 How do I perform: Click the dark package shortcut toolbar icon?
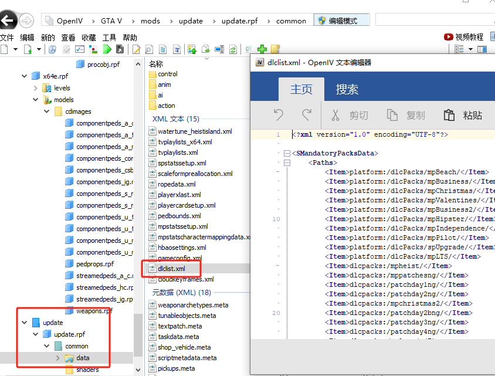[120, 49]
